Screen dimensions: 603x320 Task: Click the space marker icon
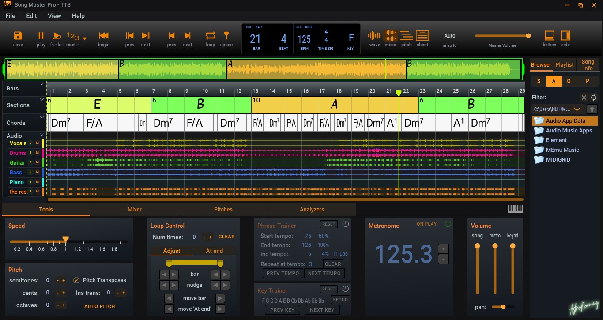(226, 36)
